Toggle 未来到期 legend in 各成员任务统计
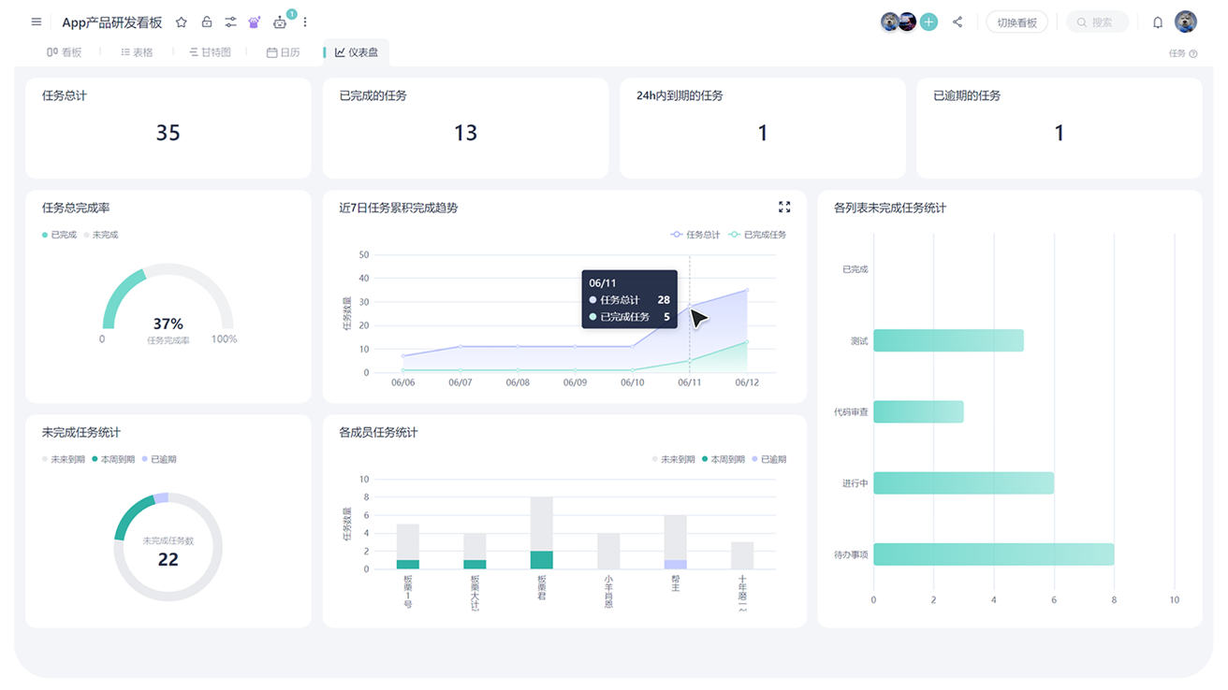The height and width of the screenshot is (690, 1228). [674, 459]
